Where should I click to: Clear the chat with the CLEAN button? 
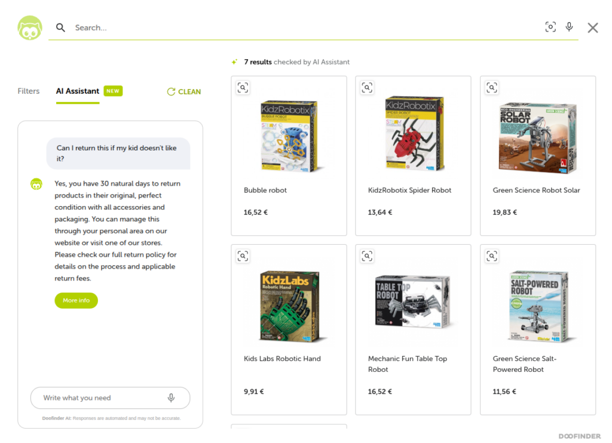pos(184,91)
